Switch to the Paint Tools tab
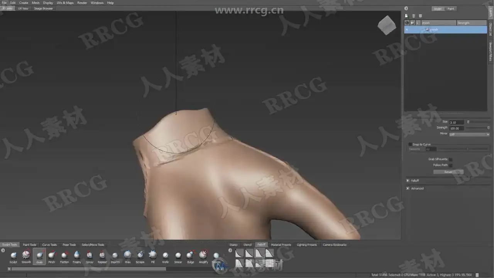 click(x=30, y=245)
